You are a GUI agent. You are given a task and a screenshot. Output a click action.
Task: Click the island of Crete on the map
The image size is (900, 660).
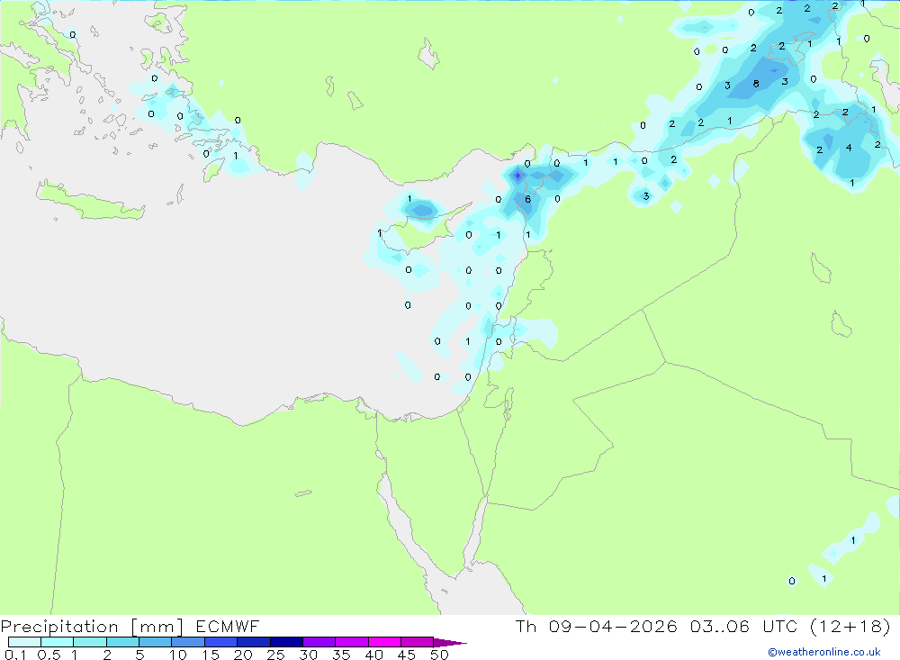tap(89, 201)
